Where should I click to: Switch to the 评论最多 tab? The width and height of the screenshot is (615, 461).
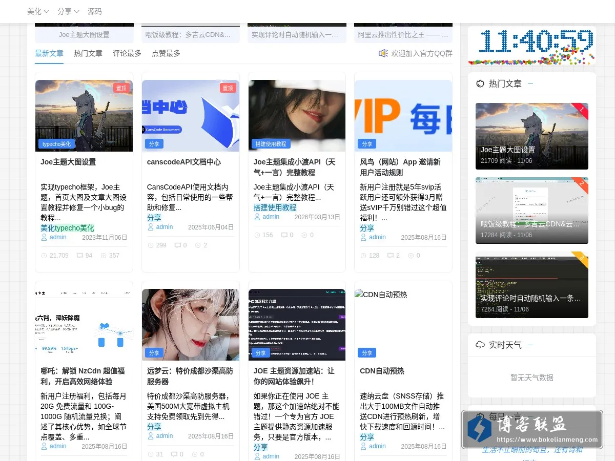coord(127,53)
